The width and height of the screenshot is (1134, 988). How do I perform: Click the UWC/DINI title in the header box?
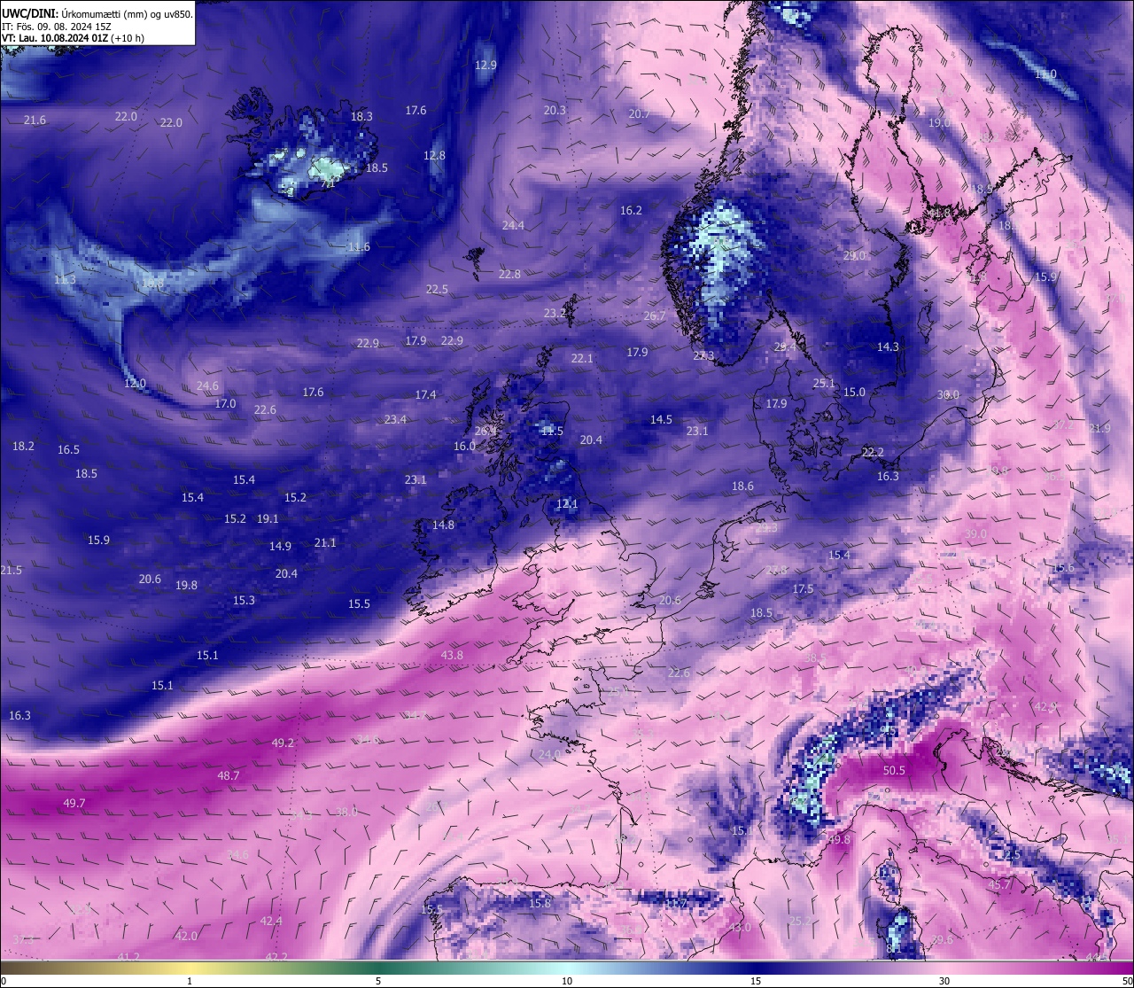[30, 14]
